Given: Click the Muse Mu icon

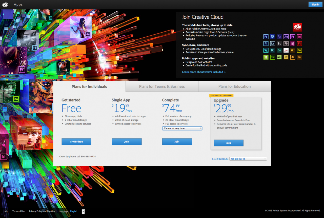Looking at the screenshot, I should [279, 57].
